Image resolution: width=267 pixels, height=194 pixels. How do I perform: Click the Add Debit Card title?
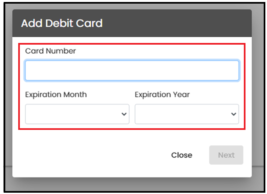62,23
